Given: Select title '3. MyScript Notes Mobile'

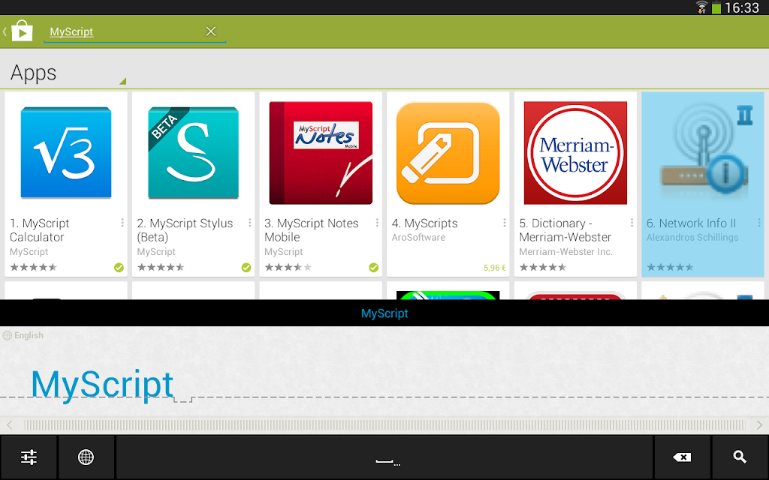Looking at the screenshot, I should 312,230.
